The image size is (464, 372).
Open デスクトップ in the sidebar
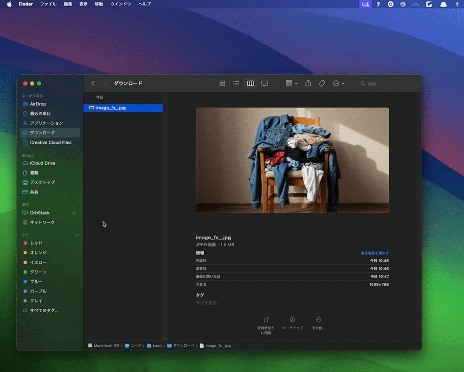(50, 182)
